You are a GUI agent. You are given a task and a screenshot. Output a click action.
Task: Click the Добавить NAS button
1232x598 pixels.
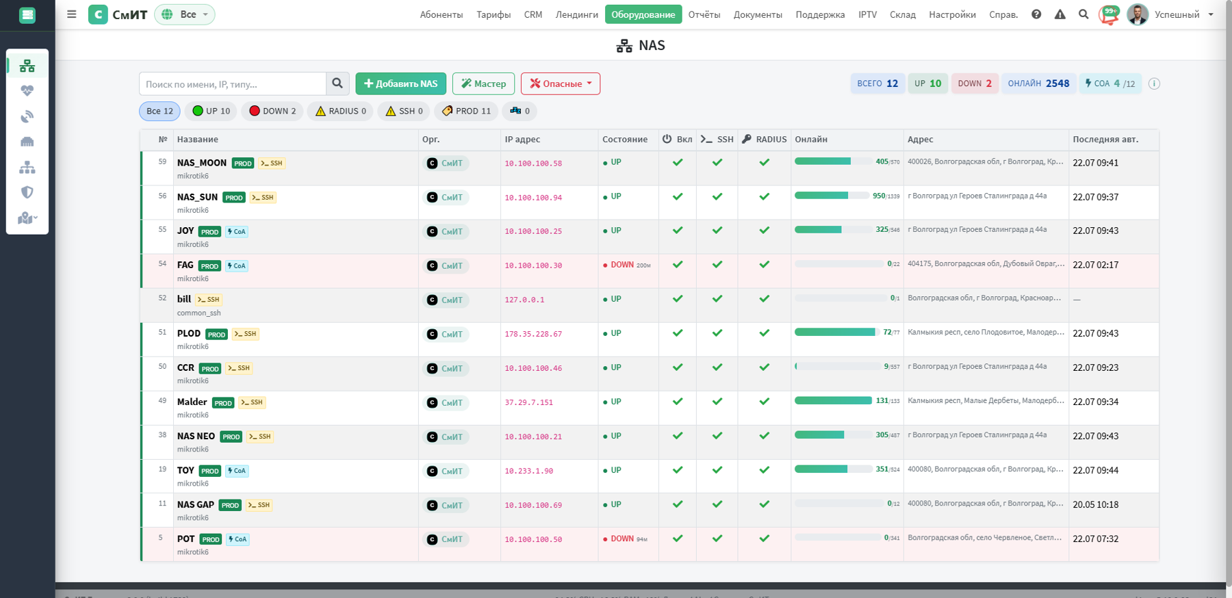401,83
